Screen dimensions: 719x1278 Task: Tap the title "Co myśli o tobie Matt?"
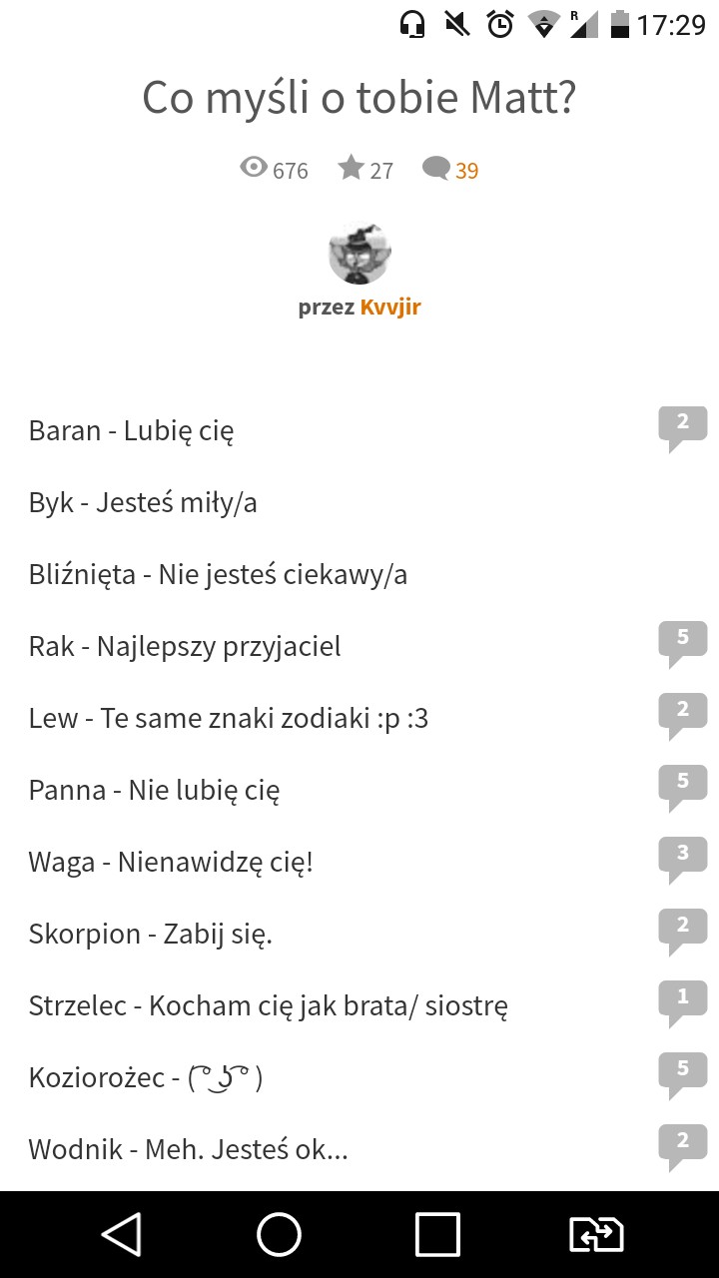359,98
